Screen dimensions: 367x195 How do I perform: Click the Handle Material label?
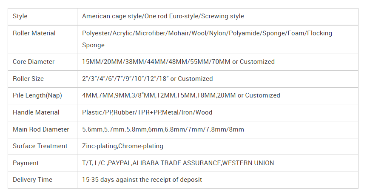(x=36, y=112)
